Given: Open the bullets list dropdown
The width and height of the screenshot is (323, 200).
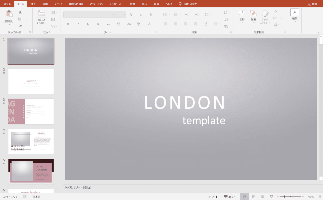Looking at the screenshot, I should (x=170, y=14).
